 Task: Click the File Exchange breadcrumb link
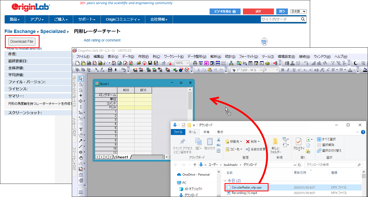point(20,31)
